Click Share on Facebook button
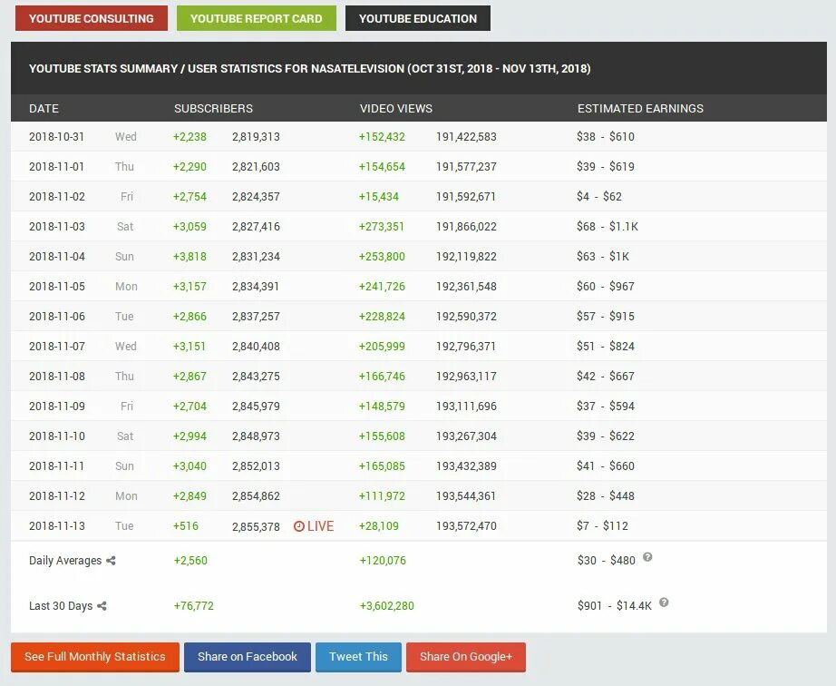 coord(248,657)
